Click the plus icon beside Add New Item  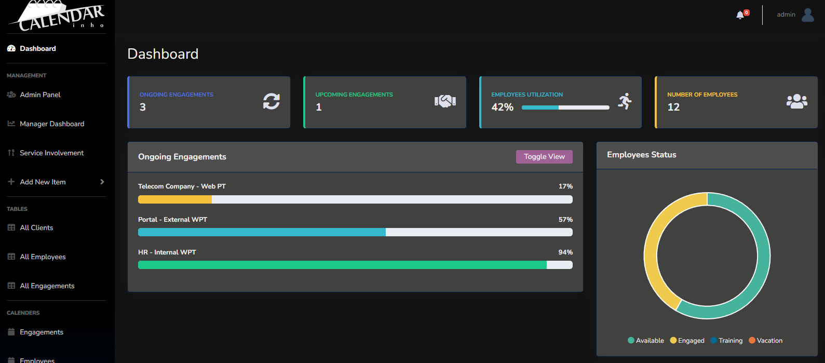pyautogui.click(x=11, y=182)
